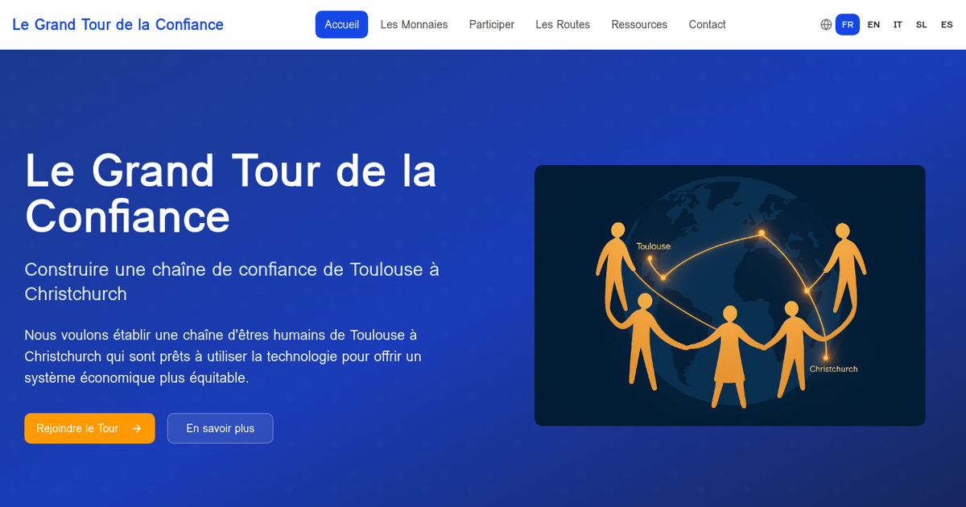Change language to ES
966x507 pixels.
tap(947, 25)
